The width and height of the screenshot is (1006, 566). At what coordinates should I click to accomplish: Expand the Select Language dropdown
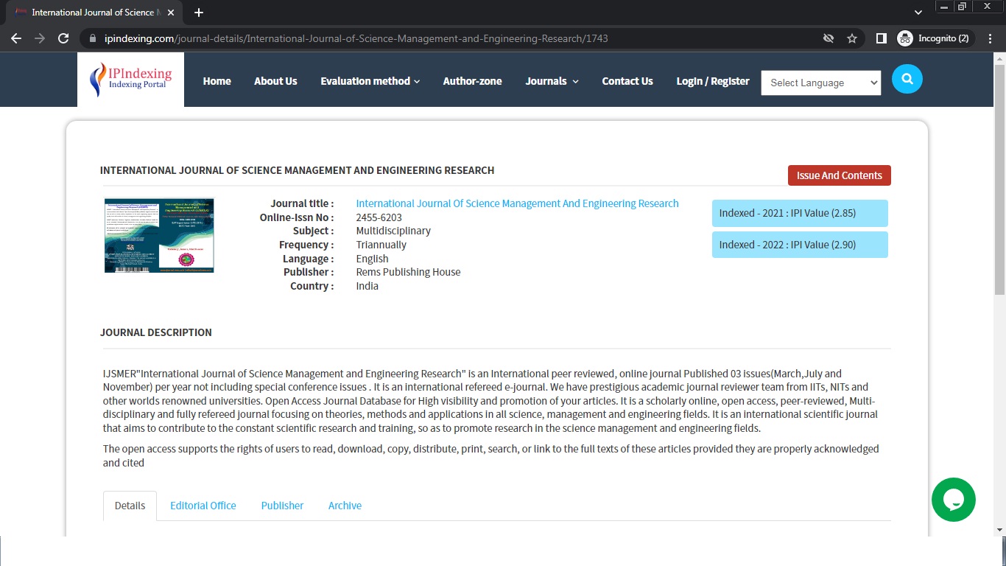point(820,83)
